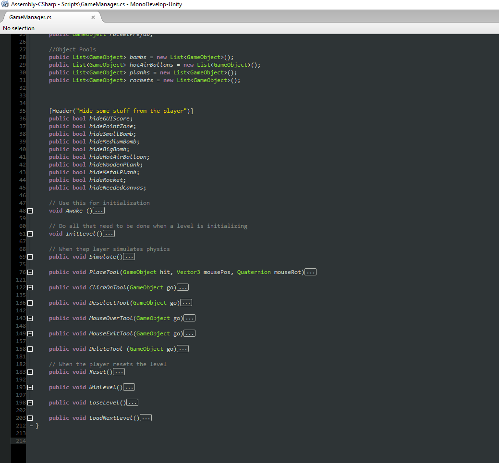The width and height of the screenshot is (499, 463).
Task: Click the hideMetalPlank variable name
Action: coord(113,172)
